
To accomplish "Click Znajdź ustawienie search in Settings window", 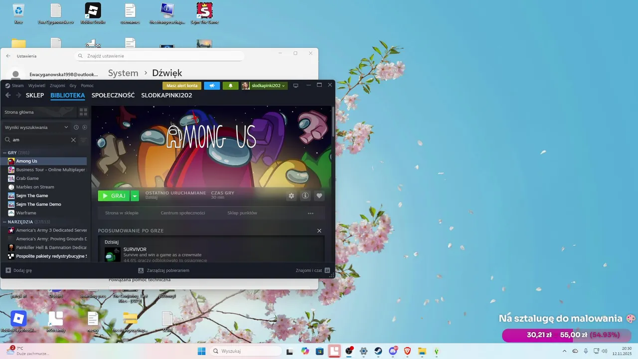I will [x=159, y=56].
